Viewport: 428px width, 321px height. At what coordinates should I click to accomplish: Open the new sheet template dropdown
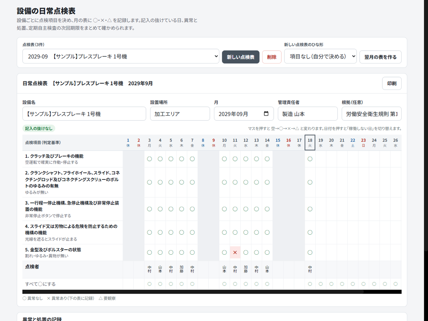[320, 56]
